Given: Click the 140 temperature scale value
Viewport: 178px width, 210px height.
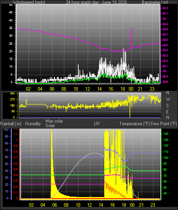Looking at the screenshot, I should tap(166, 134).
